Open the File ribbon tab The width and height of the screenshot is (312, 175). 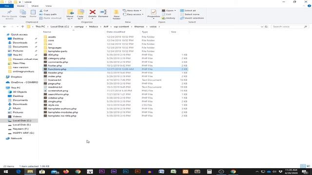pyautogui.click(x=7, y=6)
